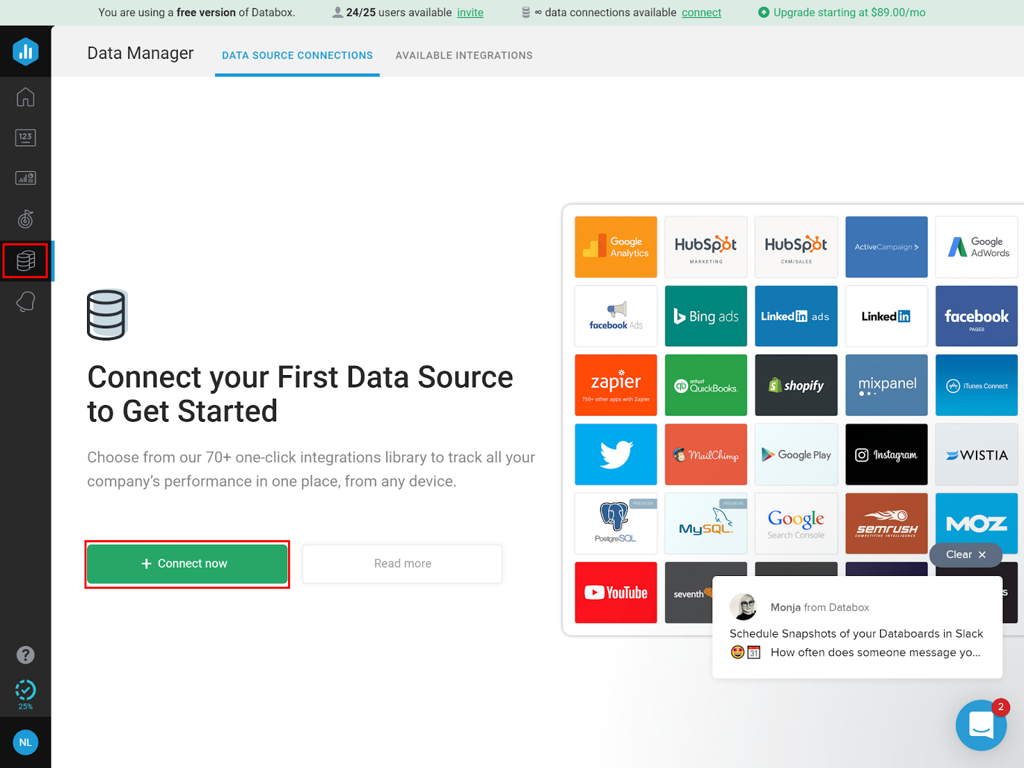Open the Databoards section in the sidebar

pyautogui.click(x=26, y=178)
